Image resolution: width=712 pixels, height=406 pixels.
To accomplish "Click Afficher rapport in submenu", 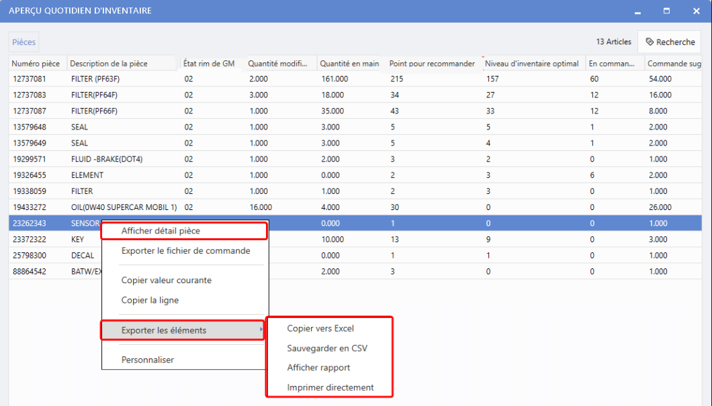I will tap(318, 368).
